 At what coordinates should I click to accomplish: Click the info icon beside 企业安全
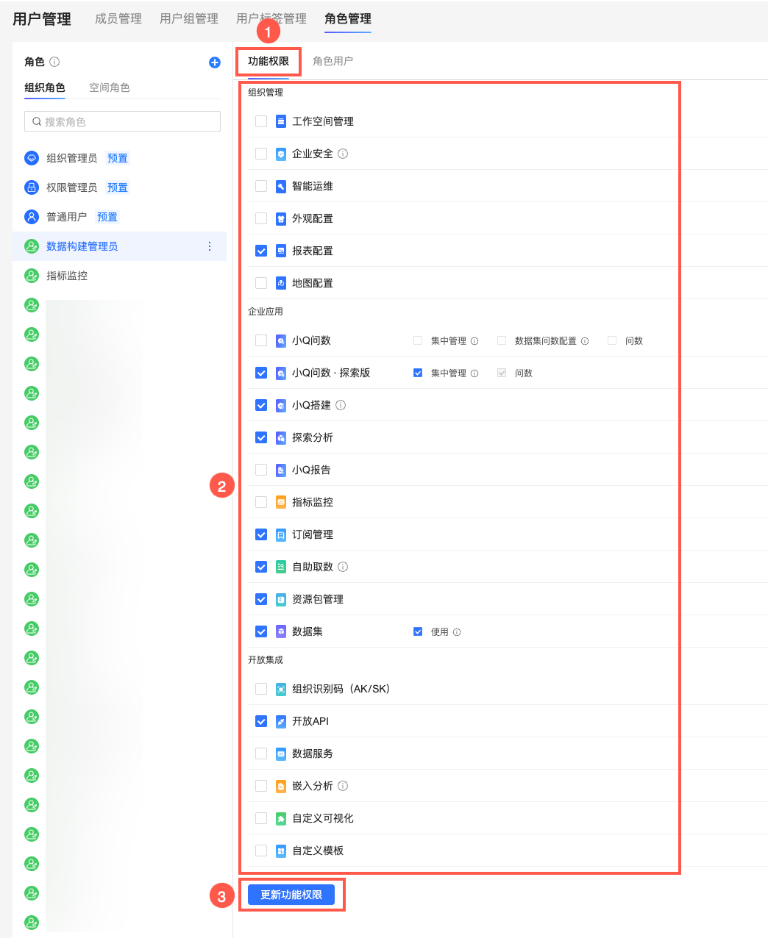[x=343, y=154]
